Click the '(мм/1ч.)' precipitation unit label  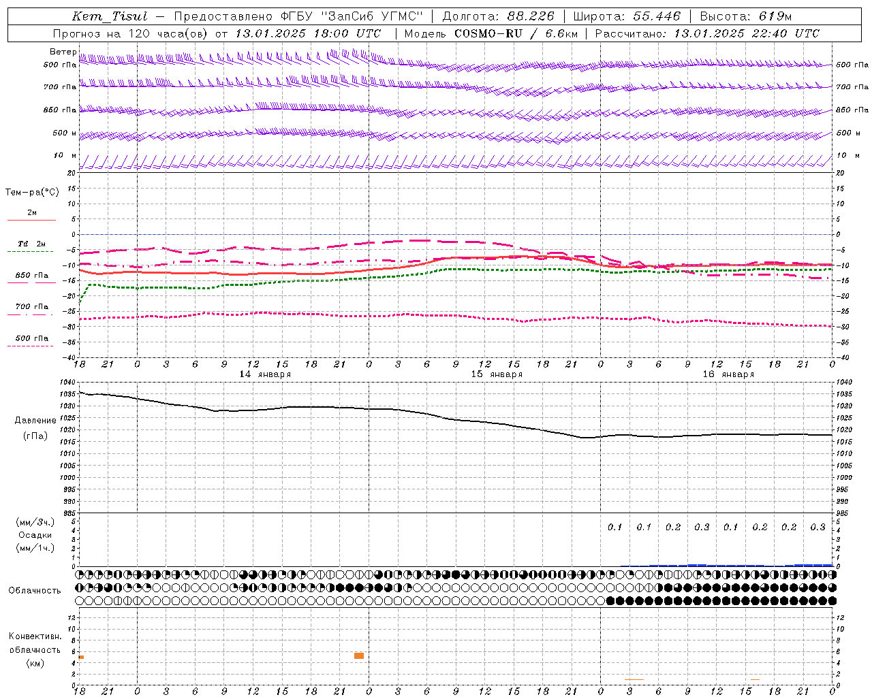tap(35, 548)
